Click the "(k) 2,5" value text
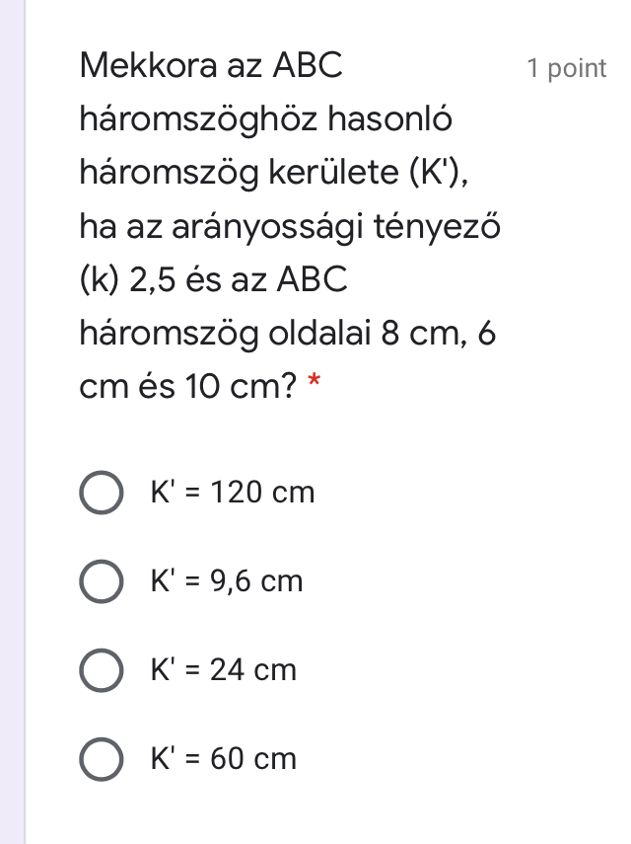The image size is (631, 844). (129, 280)
